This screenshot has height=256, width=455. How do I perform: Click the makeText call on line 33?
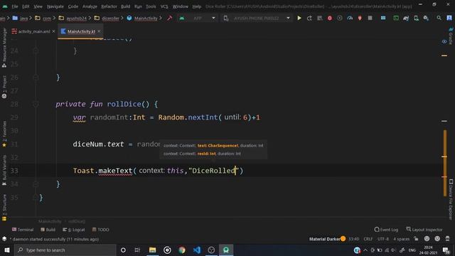115,171
